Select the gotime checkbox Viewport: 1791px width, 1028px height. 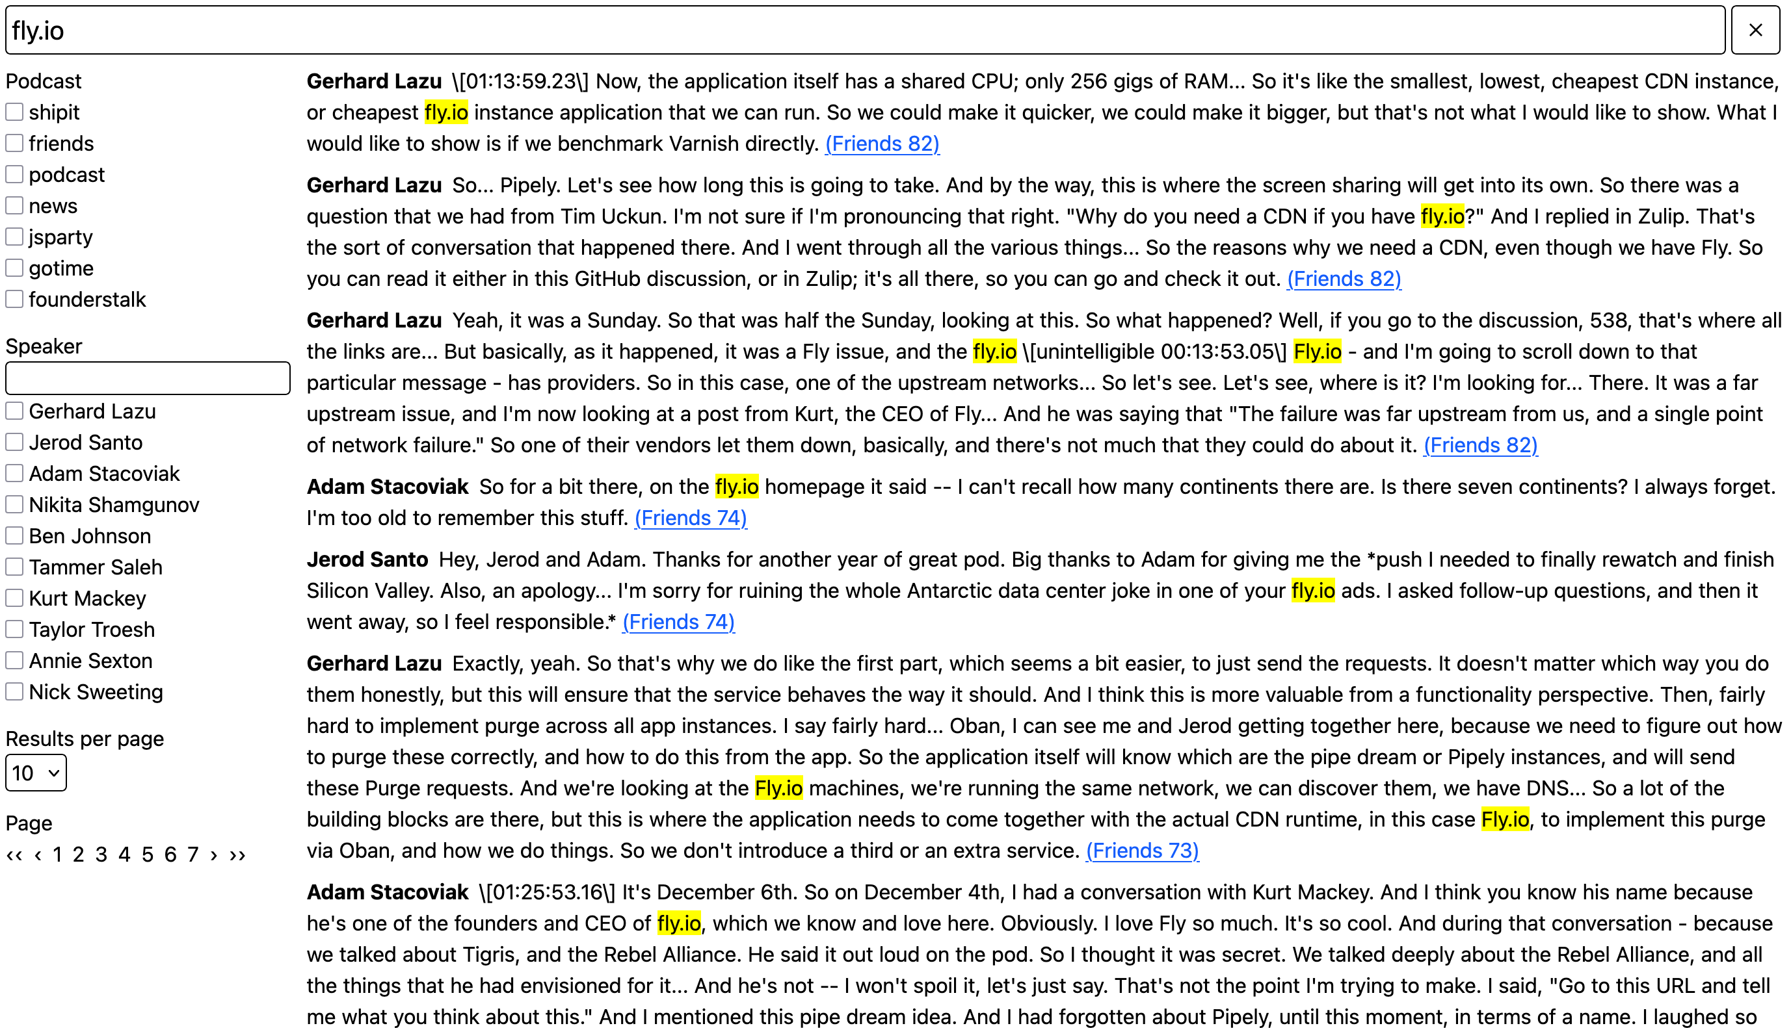point(15,268)
